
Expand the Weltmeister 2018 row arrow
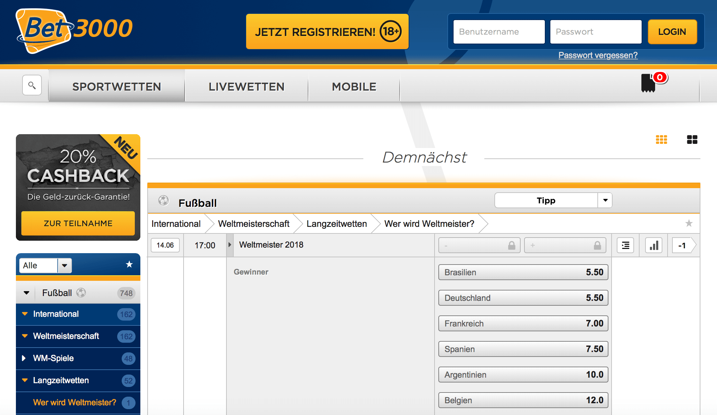pos(230,245)
